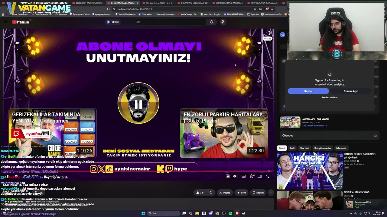This screenshot has width=387, height=217.
Task: Select the İlgili filter chip
Action: tap(292, 148)
